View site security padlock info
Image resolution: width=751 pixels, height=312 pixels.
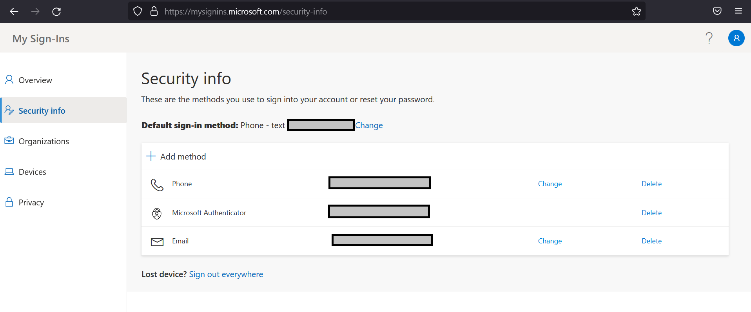coord(154,11)
